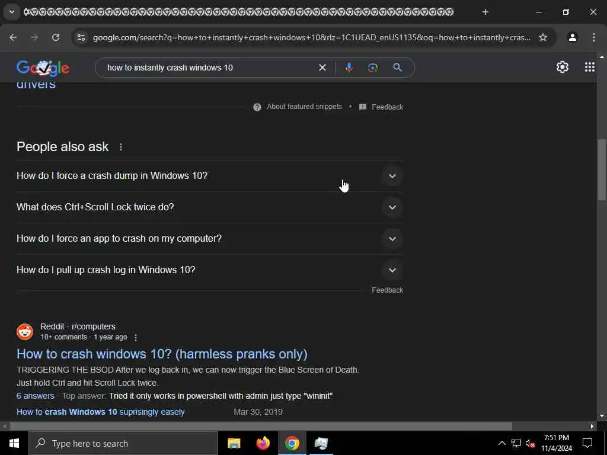Expand 'What does Ctrl+Scroll Lock twice do?'
This screenshot has width=607, height=455.
point(209,207)
